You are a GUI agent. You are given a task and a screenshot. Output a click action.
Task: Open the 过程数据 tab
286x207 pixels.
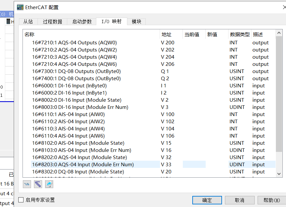[x=52, y=22]
